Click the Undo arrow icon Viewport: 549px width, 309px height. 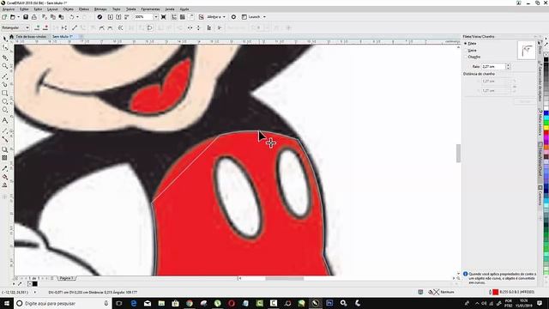coord(72,17)
